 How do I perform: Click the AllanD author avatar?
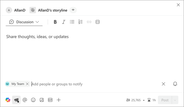9,10
